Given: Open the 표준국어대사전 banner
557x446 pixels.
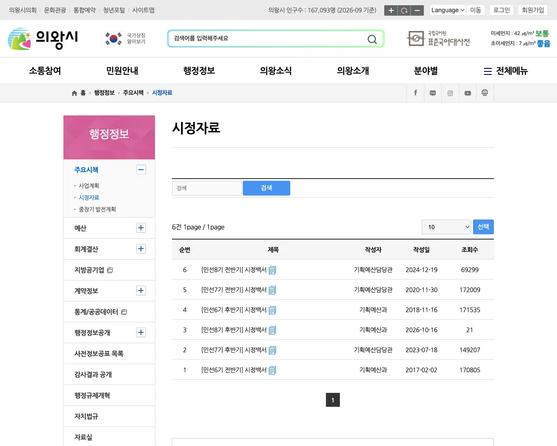Looking at the screenshot, I should (438, 39).
